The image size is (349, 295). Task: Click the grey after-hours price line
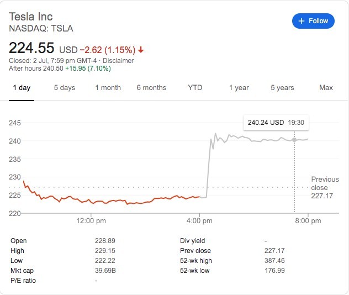[x=260, y=140]
